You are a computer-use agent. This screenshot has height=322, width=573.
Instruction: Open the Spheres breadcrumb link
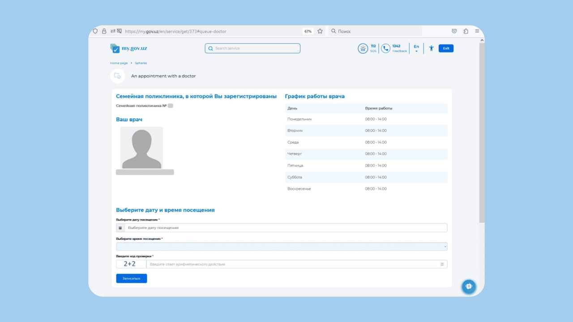[141, 63]
